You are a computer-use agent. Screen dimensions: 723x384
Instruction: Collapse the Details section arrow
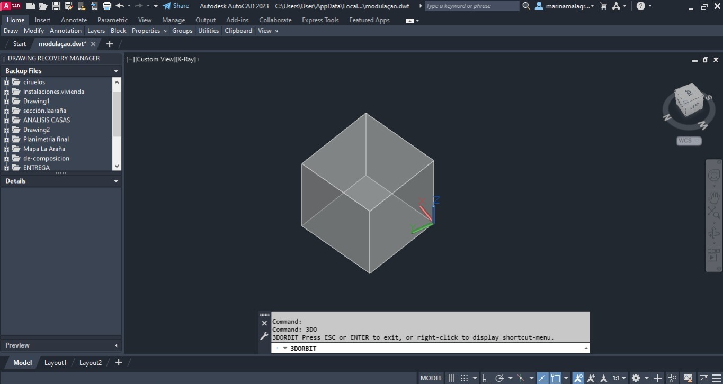click(x=116, y=181)
